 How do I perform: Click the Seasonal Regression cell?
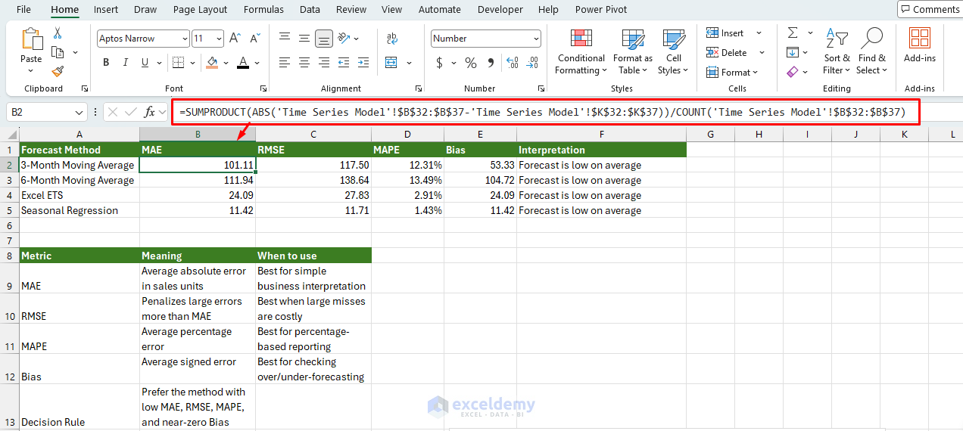[x=79, y=210]
